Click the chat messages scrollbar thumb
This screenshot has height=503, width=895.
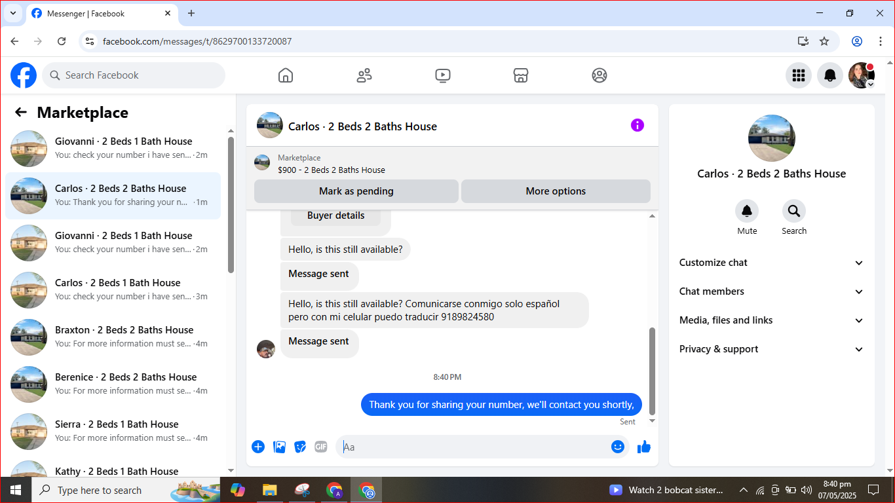point(652,371)
